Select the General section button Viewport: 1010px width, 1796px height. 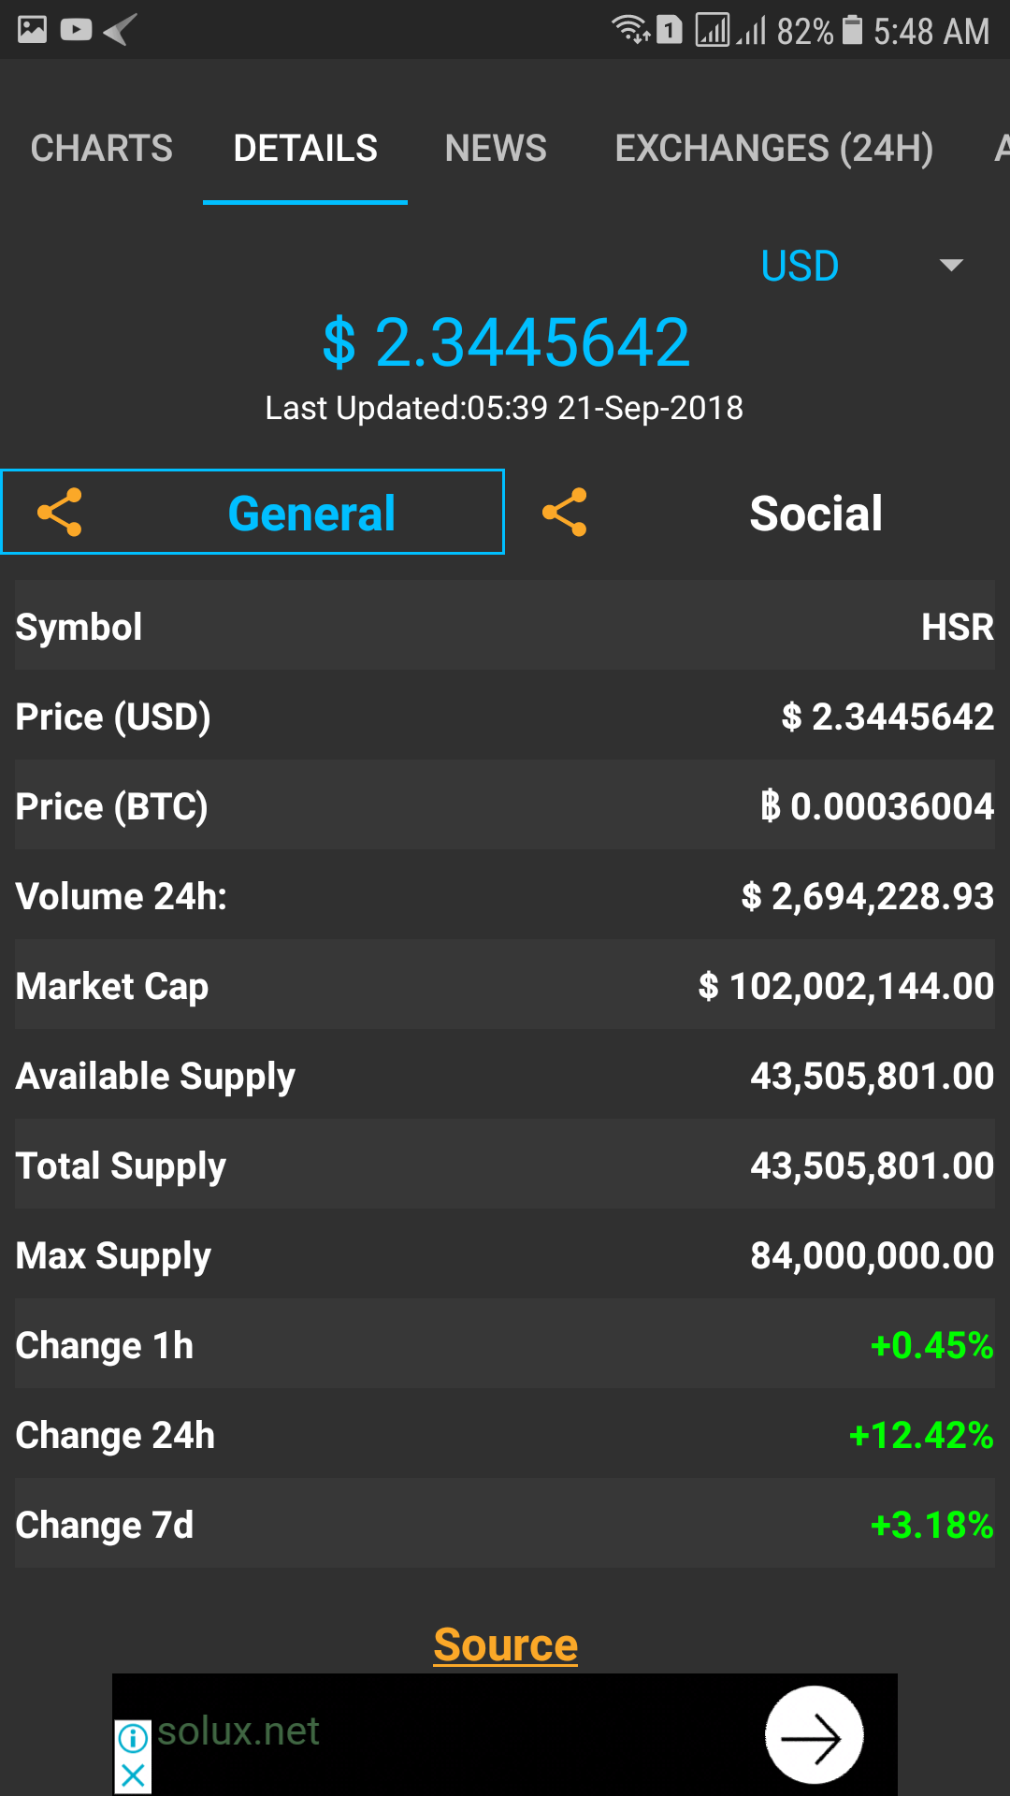coord(311,514)
